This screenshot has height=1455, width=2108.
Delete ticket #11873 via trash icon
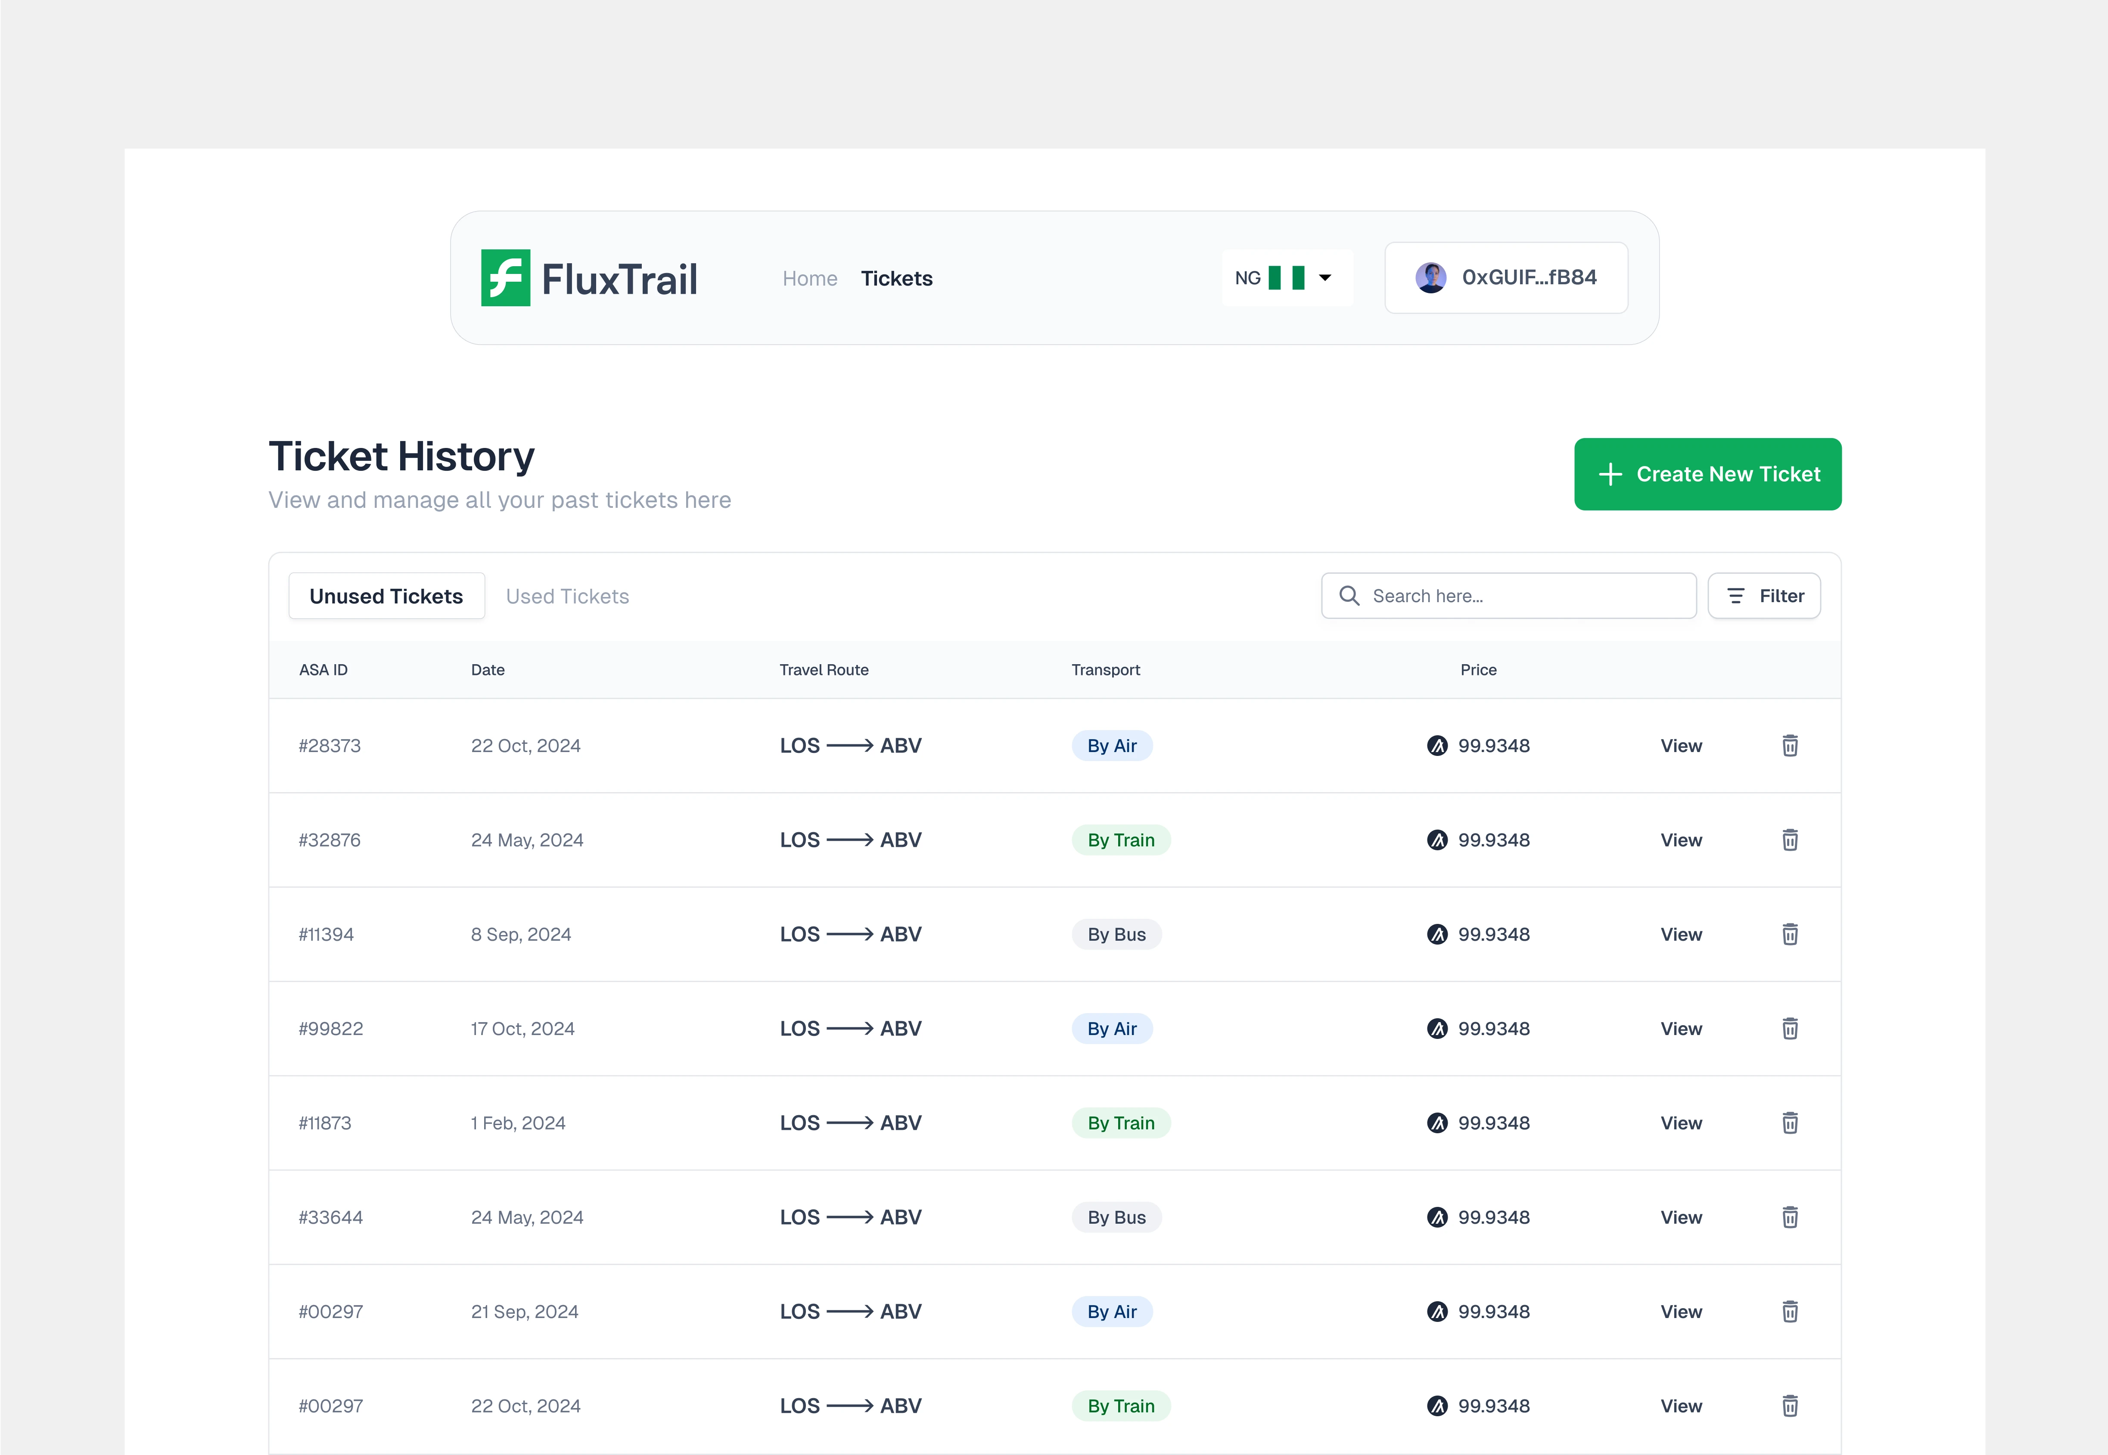[x=1790, y=1123]
